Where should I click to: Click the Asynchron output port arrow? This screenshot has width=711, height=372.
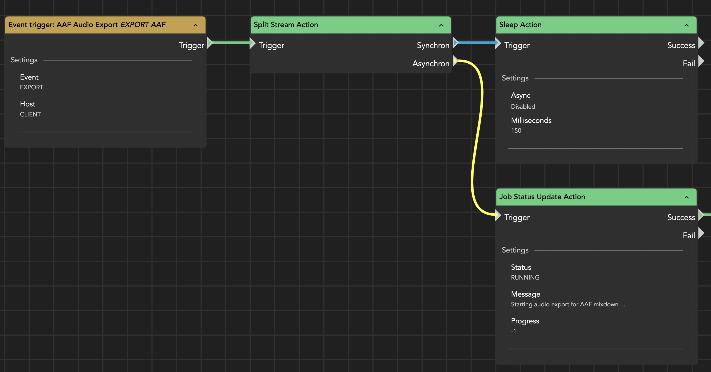click(455, 61)
